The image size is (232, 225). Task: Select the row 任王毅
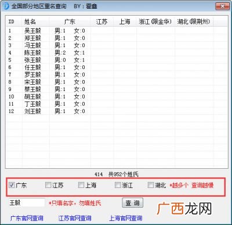[117, 67]
